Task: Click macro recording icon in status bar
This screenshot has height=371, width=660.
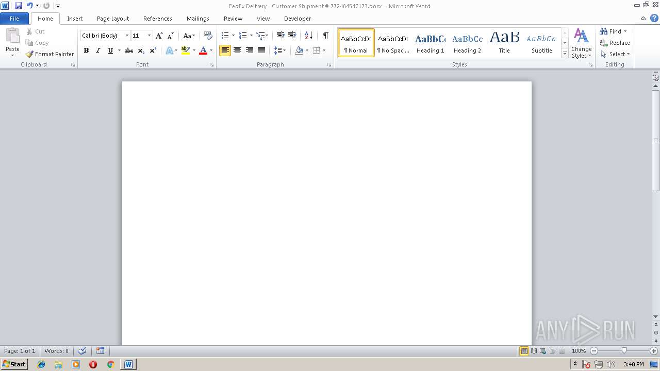Action: coord(100,351)
